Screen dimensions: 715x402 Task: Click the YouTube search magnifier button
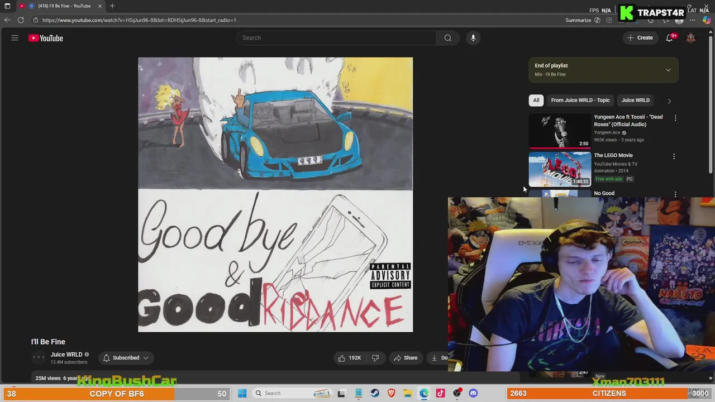447,38
